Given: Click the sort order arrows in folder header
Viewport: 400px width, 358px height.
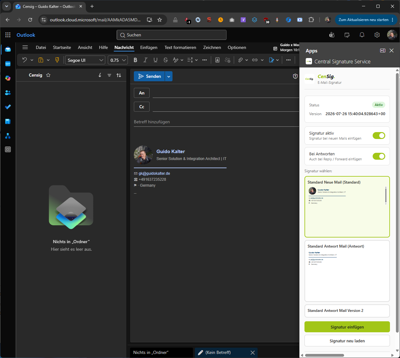Looking at the screenshot, I should point(119,75).
